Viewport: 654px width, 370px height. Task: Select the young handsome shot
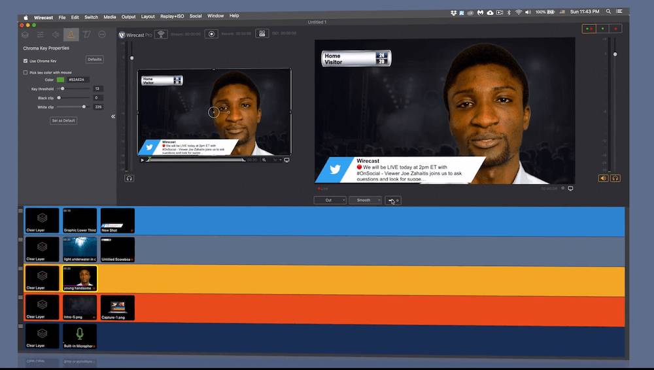tap(80, 278)
